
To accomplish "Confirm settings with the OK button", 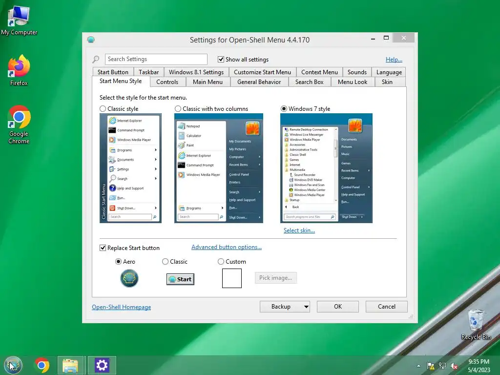I will (x=338, y=307).
